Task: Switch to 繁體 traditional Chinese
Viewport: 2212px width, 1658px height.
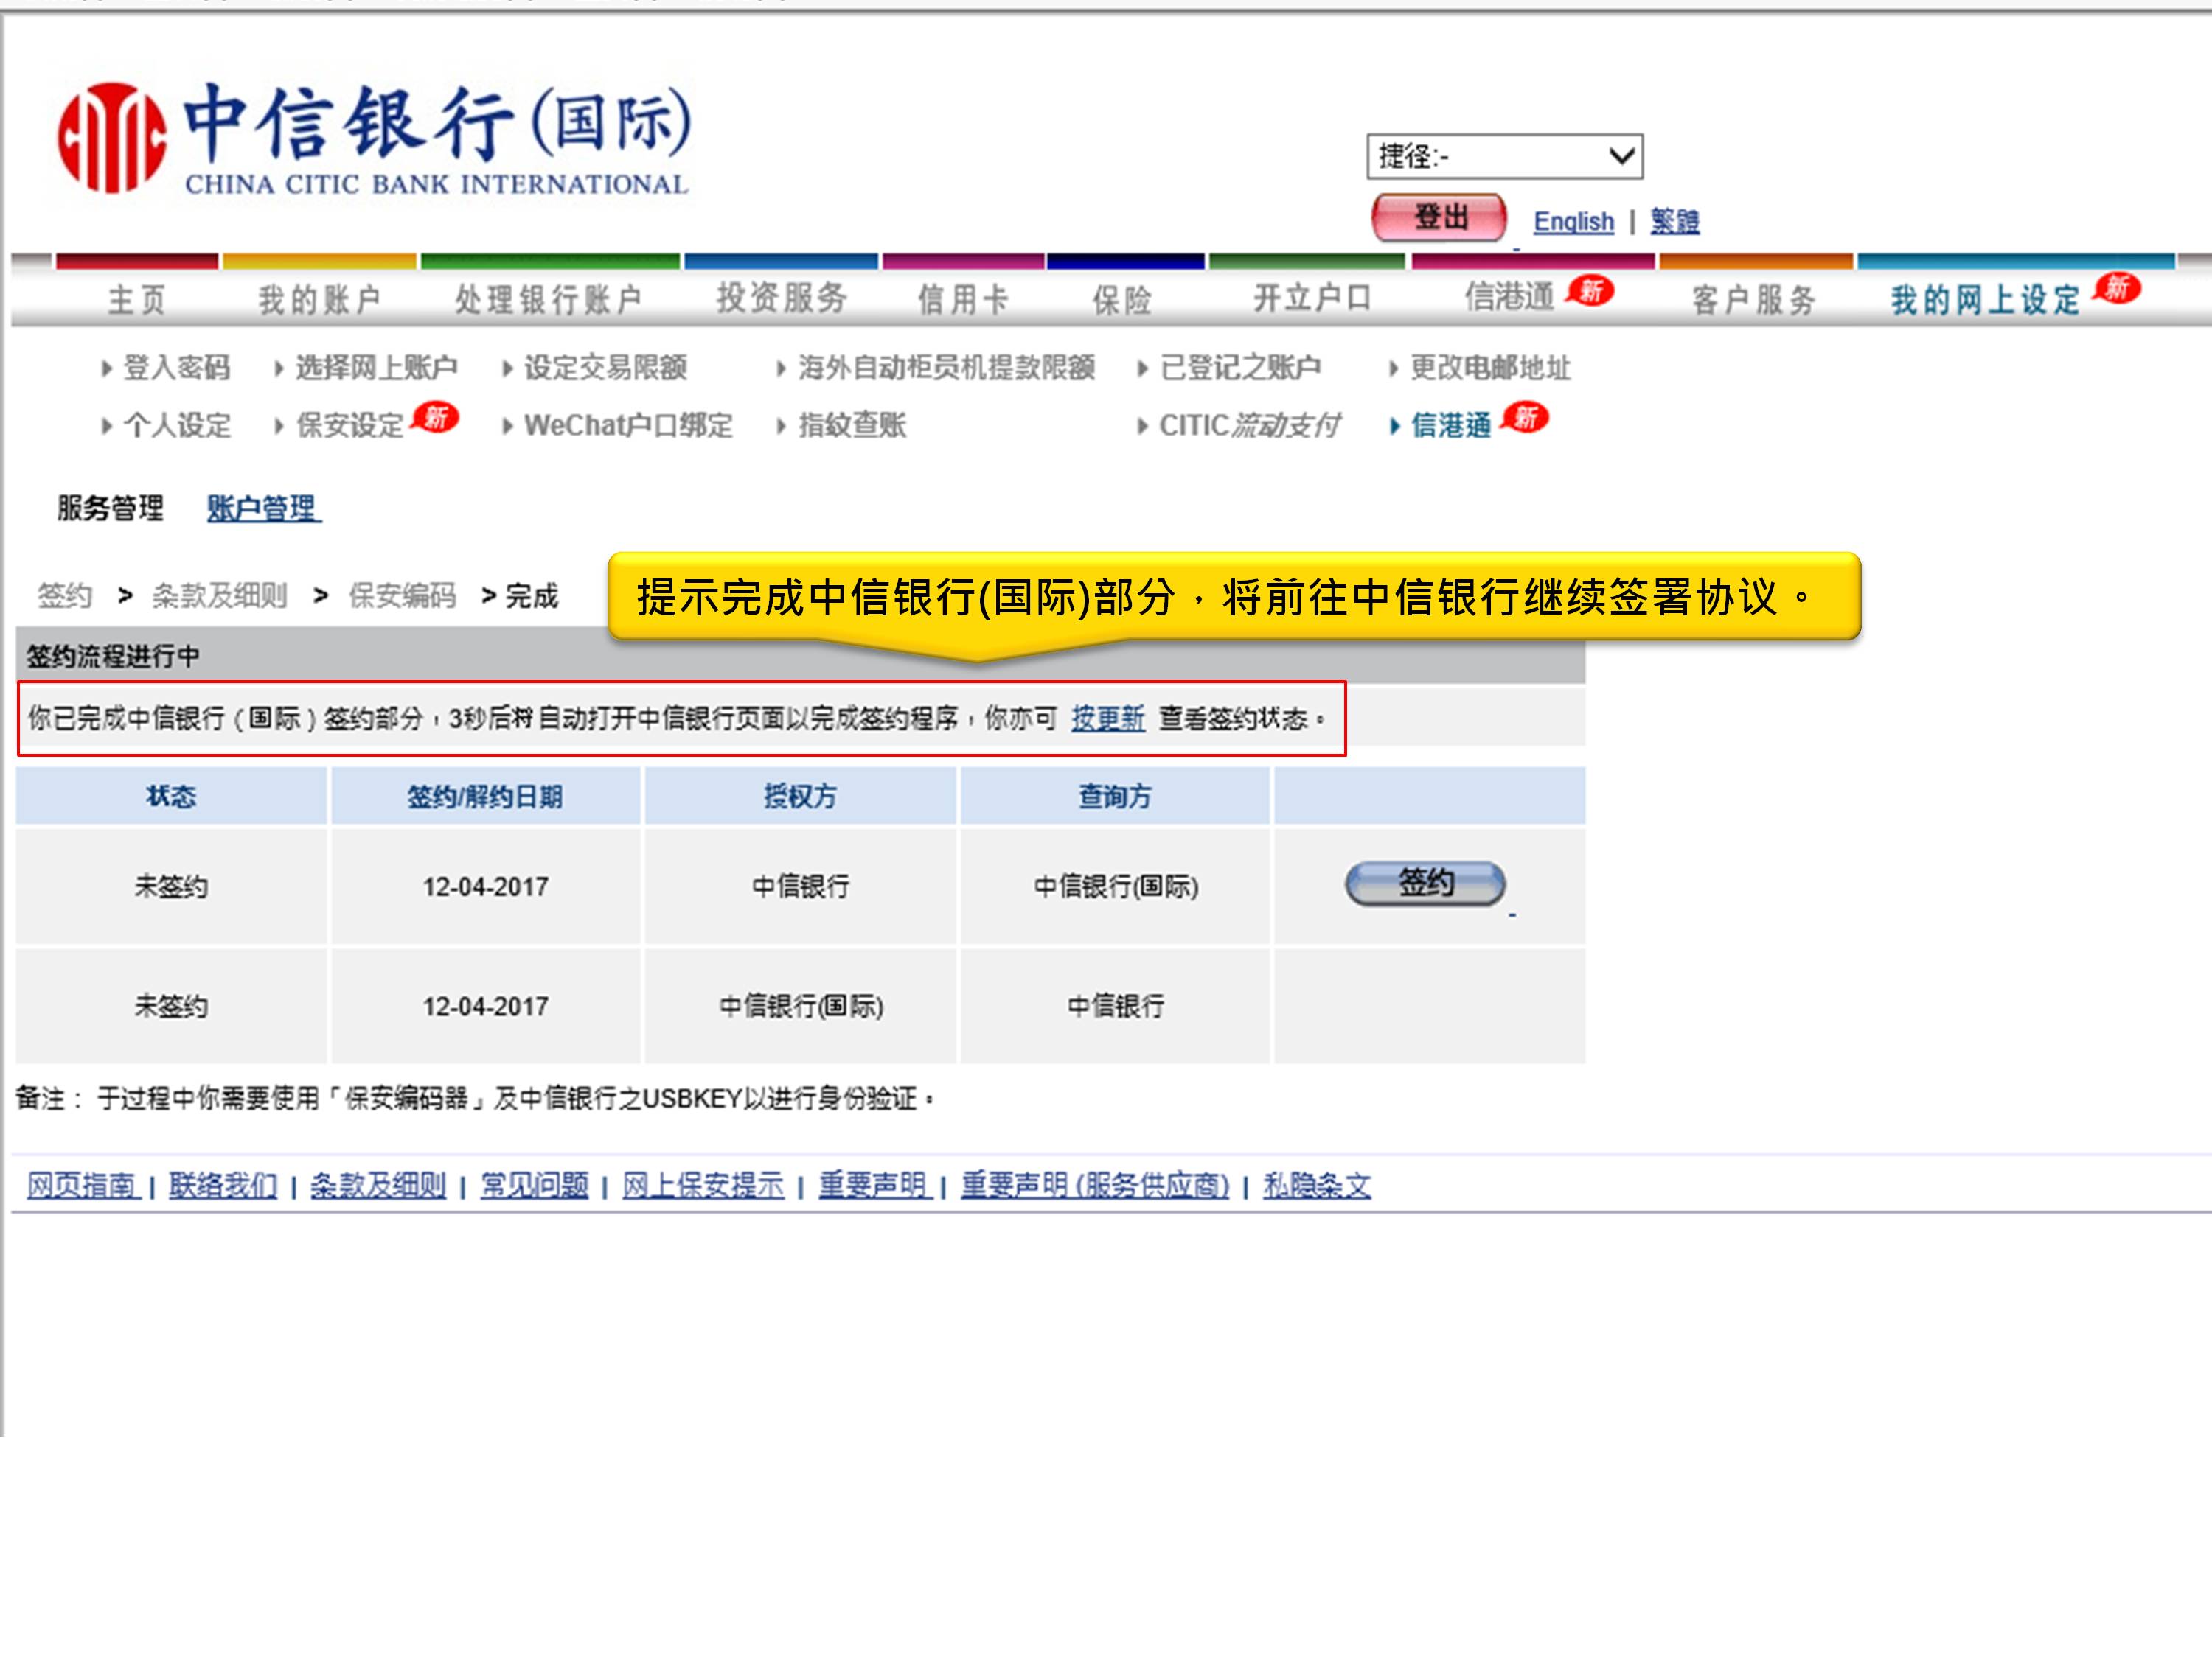Action: tap(1676, 221)
